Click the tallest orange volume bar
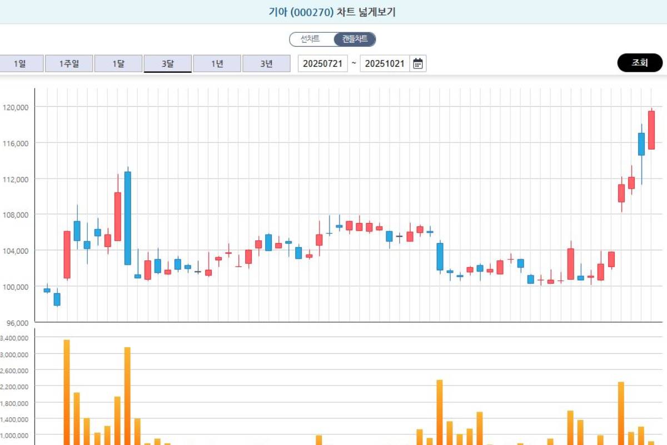 click(67, 392)
